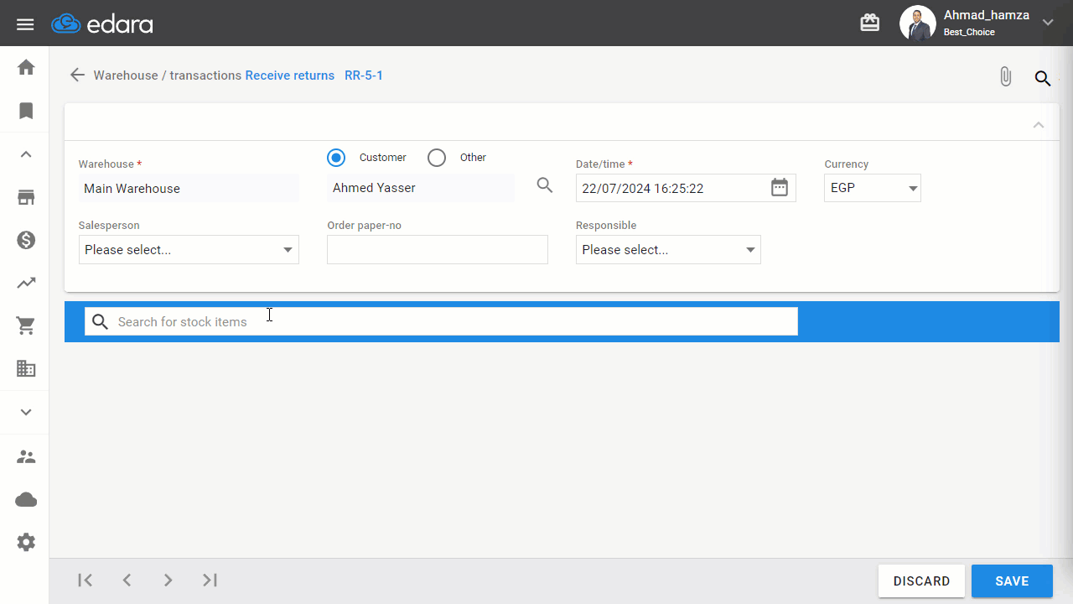Open the Salesperson dropdown

(189, 250)
